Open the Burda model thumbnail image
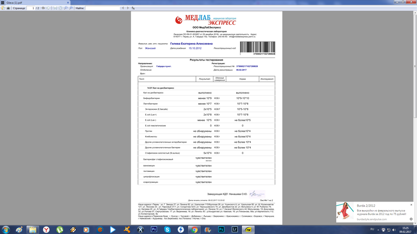 345,212
